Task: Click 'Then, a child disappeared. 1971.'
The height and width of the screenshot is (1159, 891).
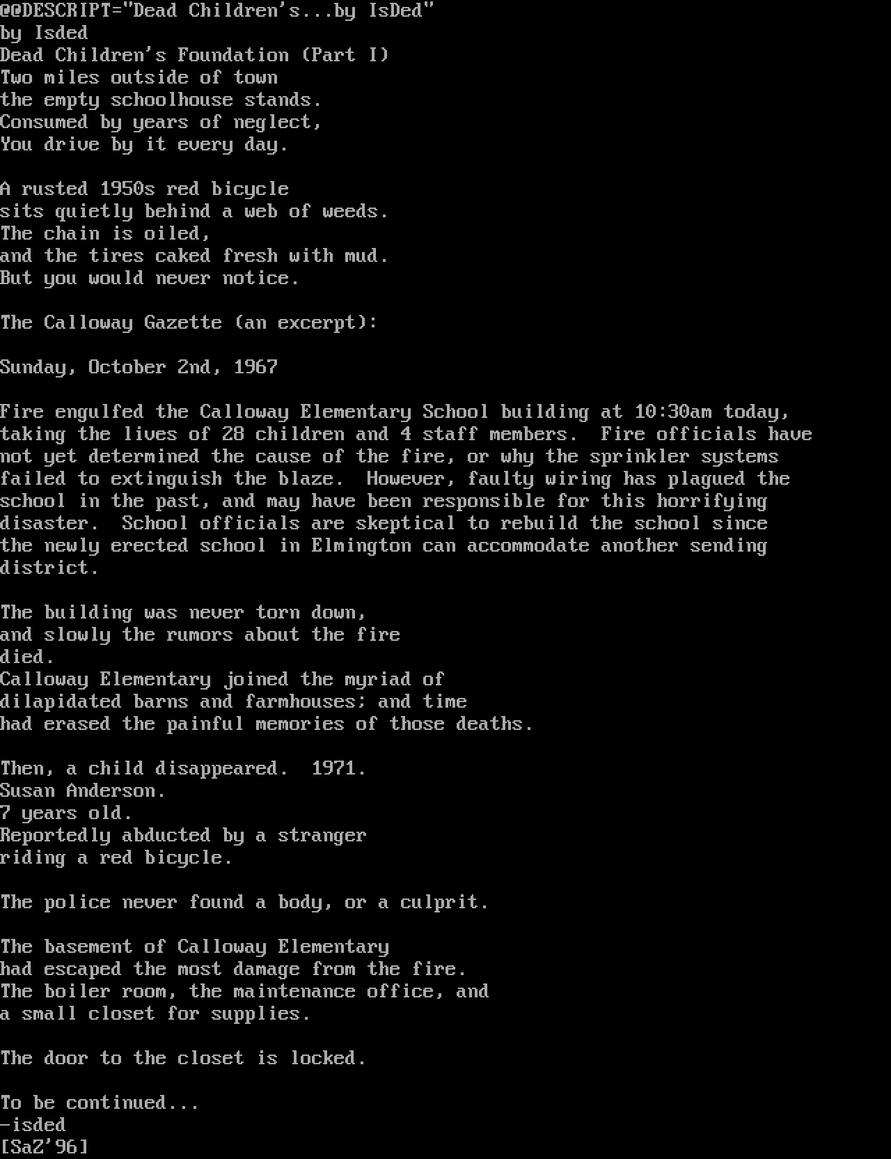Action: tap(184, 768)
